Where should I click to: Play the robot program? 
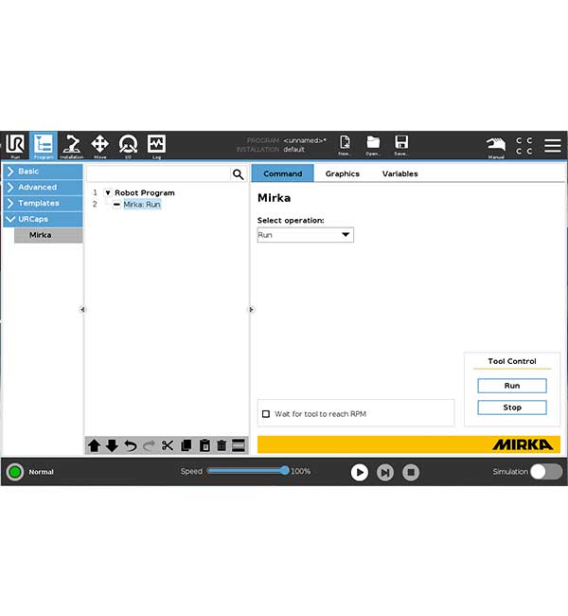[359, 472]
